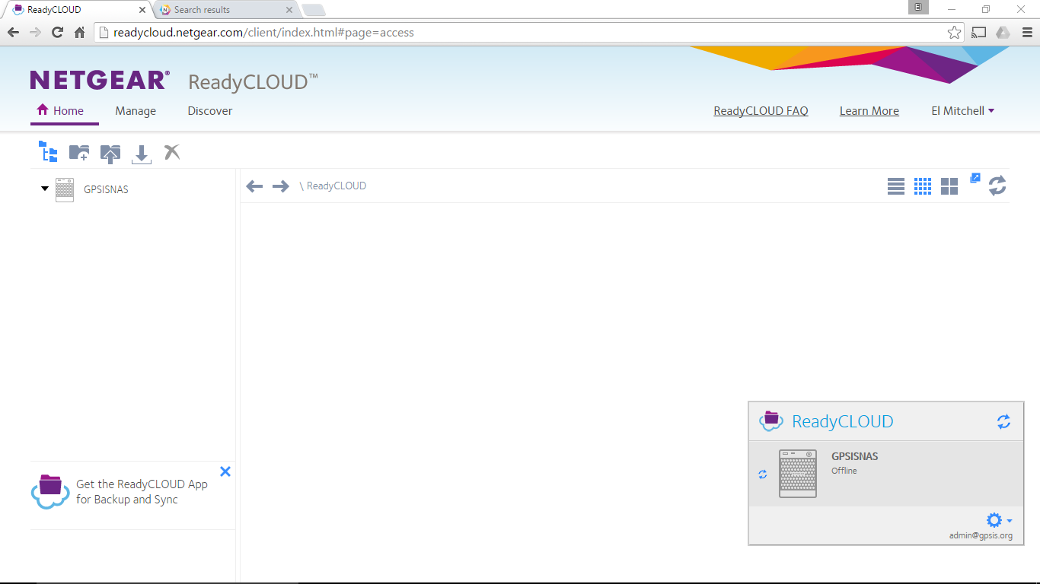The width and height of the screenshot is (1040, 584).
Task: Click the NETGEAR logo
Action: pyautogui.click(x=100, y=81)
